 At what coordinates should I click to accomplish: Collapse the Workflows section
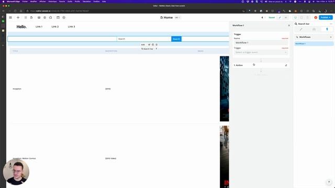point(331,37)
